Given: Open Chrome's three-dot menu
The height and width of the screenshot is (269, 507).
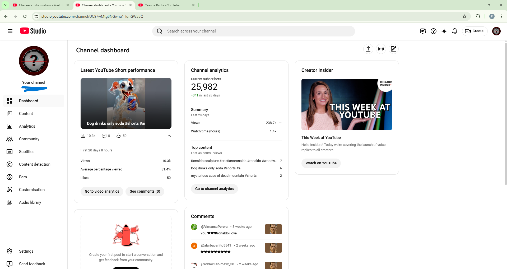Looking at the screenshot, I should pos(501,16).
